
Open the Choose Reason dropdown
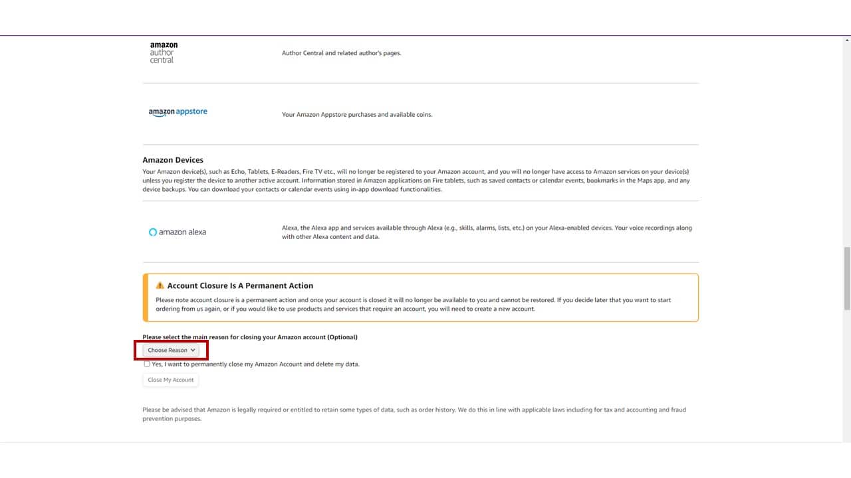(171, 350)
